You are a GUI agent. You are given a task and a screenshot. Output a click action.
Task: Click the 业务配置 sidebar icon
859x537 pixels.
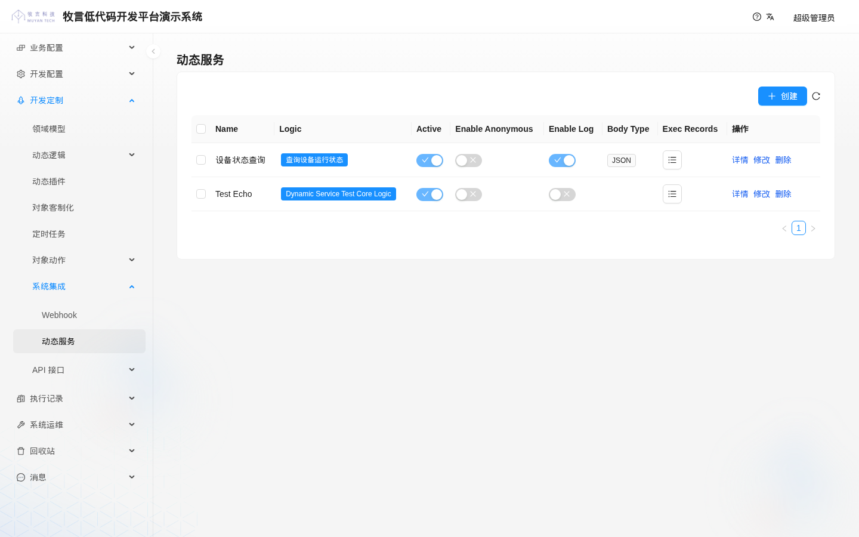coord(21,48)
